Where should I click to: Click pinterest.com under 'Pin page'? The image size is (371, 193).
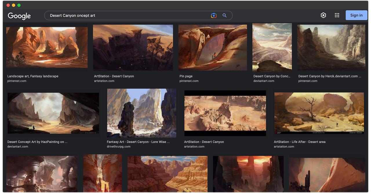pyautogui.click(x=189, y=81)
